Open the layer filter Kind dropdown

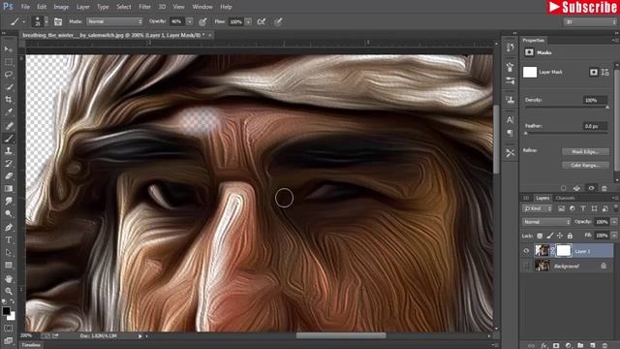pos(537,208)
